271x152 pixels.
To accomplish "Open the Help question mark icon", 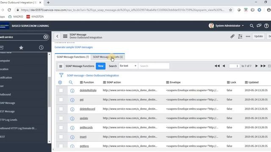I will [x=266, y=26].
